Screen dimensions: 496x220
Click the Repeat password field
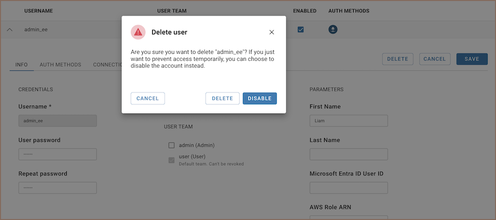click(x=57, y=188)
